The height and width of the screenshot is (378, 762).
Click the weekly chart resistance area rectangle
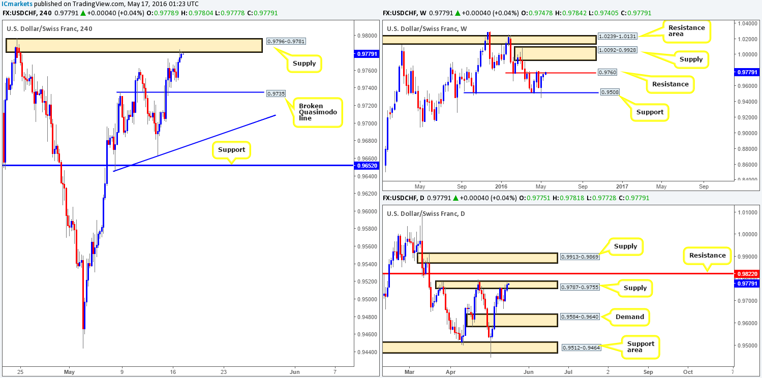pyautogui.click(x=489, y=39)
